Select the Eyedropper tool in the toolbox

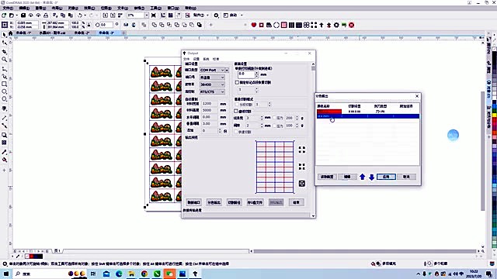click(4, 152)
